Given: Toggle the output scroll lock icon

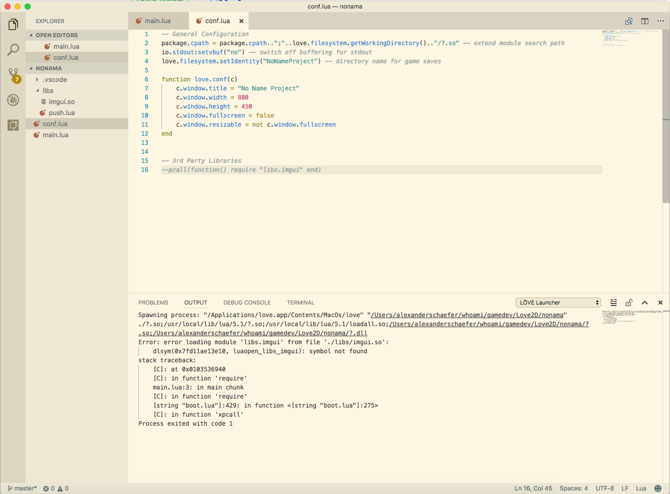Looking at the screenshot, I should [629, 303].
